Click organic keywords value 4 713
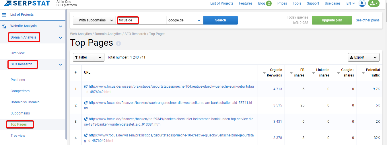 tap(278, 89)
